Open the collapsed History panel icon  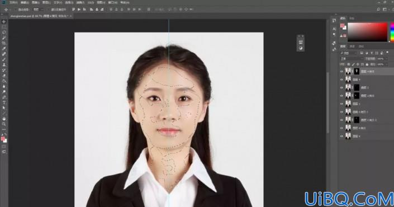(334, 21)
